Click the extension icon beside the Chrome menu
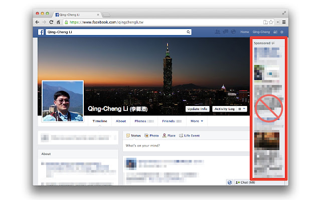 point(278,22)
